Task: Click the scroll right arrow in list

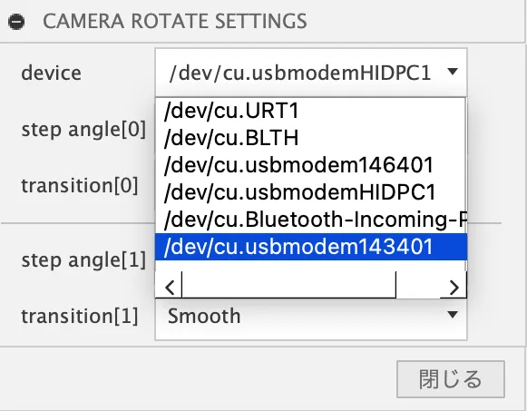Action: coord(454,288)
